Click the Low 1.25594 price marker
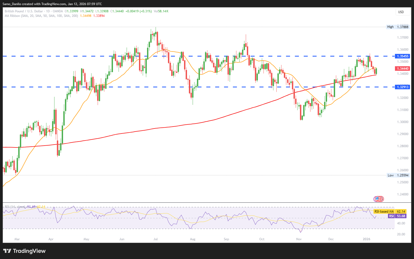 [398, 175]
